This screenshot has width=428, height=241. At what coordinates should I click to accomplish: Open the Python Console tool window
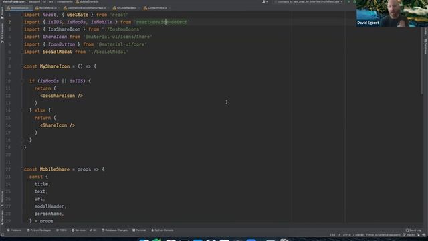(x=162, y=230)
